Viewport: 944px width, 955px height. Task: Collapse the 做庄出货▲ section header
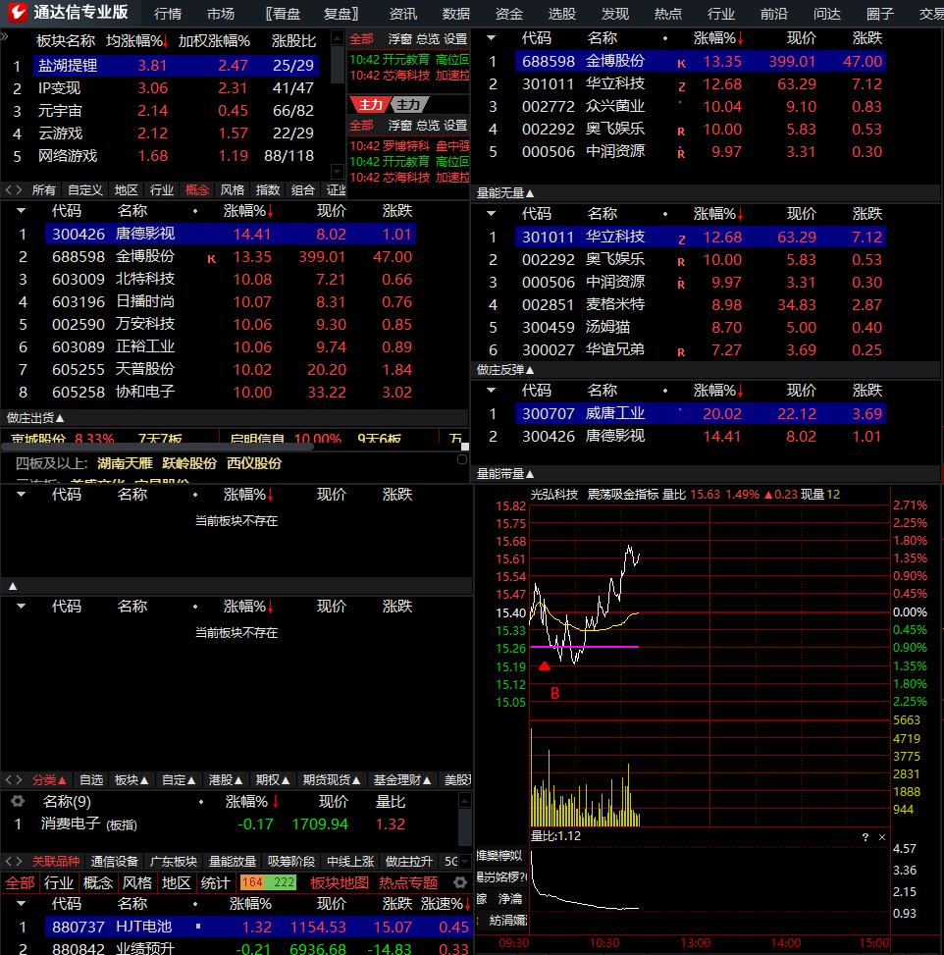coord(35,418)
